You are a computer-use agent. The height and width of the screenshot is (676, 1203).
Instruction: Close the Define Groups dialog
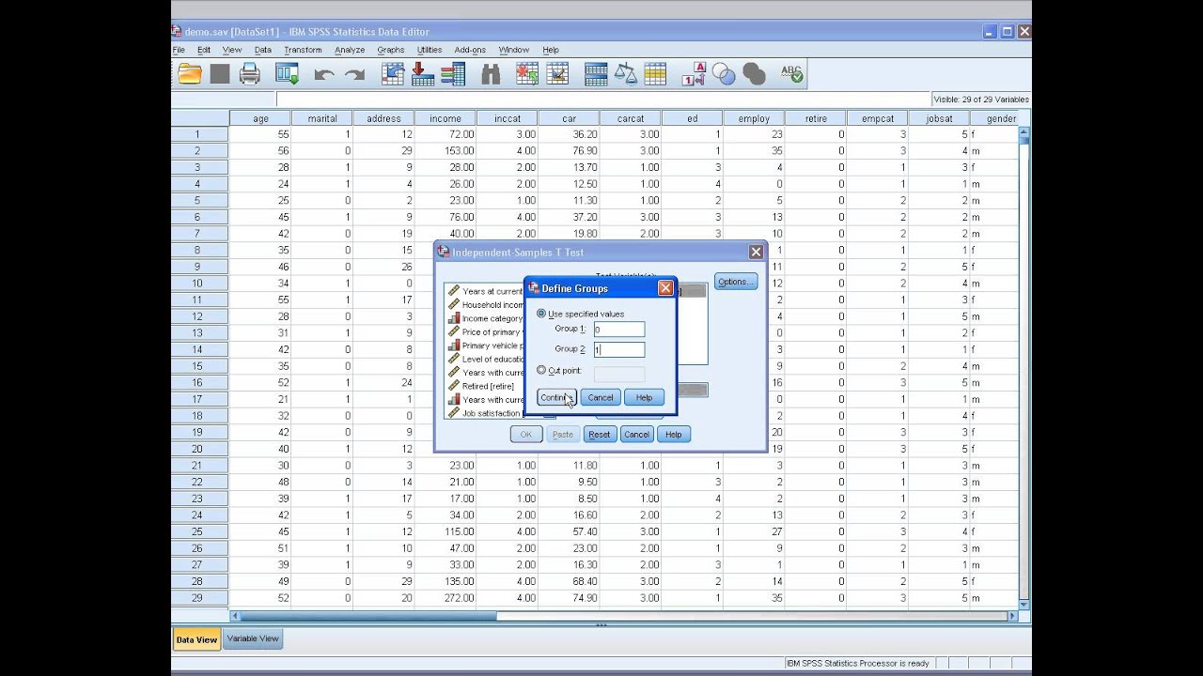click(665, 288)
